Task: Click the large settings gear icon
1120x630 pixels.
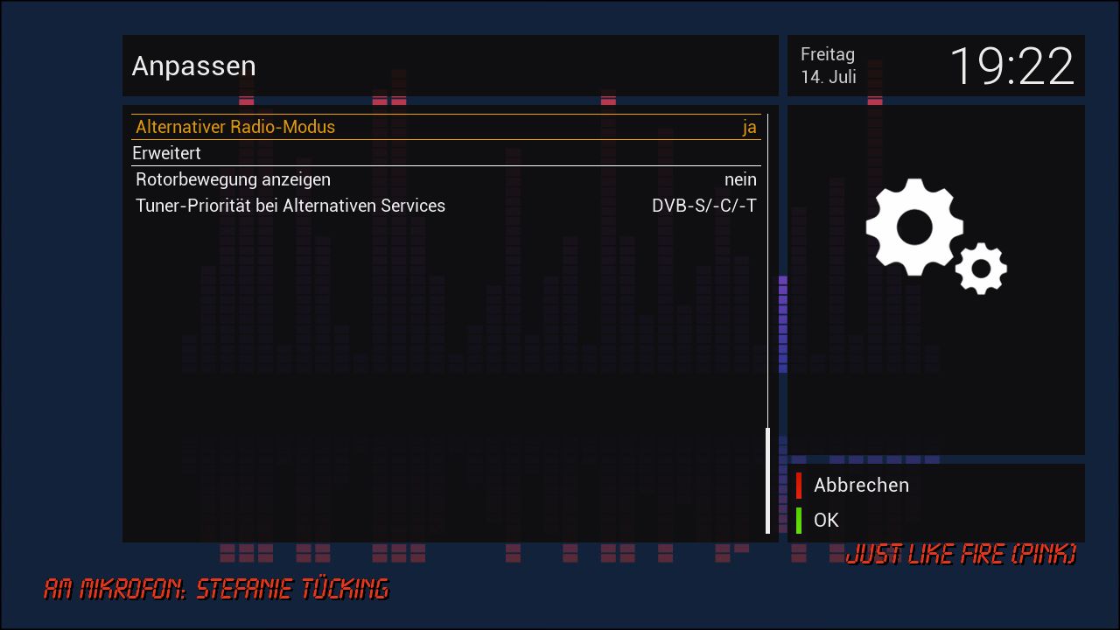Action: 913,227
